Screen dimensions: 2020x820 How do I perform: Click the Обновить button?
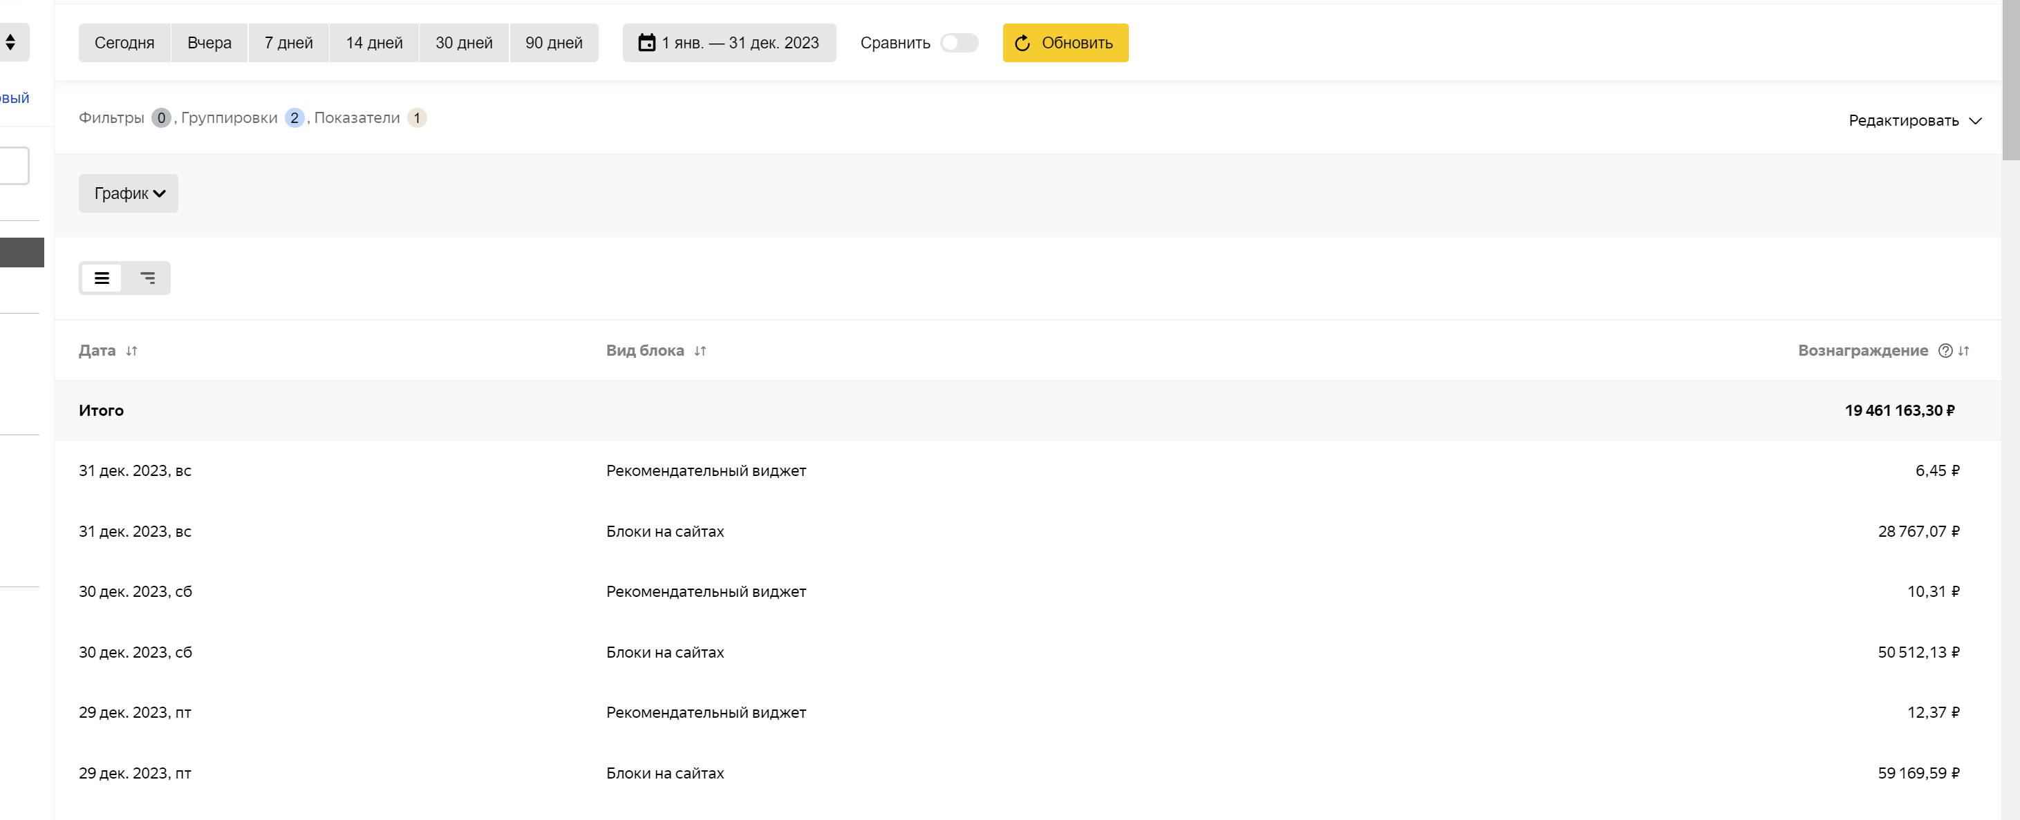[1066, 42]
